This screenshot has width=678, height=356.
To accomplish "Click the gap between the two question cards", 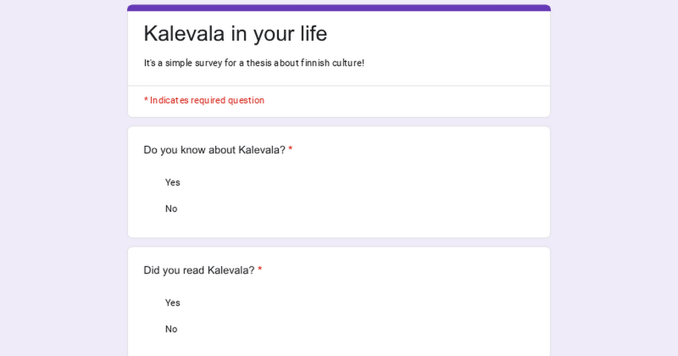I will [339, 242].
